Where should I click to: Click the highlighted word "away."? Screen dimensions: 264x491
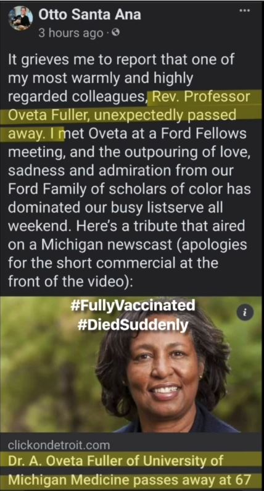tap(28, 133)
